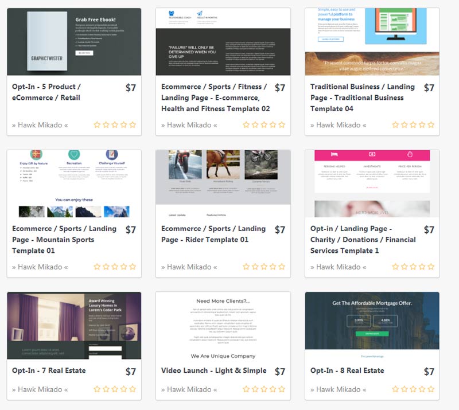
Task: Rate Opt-In 7 Real Estate five stars
Action: [133, 389]
